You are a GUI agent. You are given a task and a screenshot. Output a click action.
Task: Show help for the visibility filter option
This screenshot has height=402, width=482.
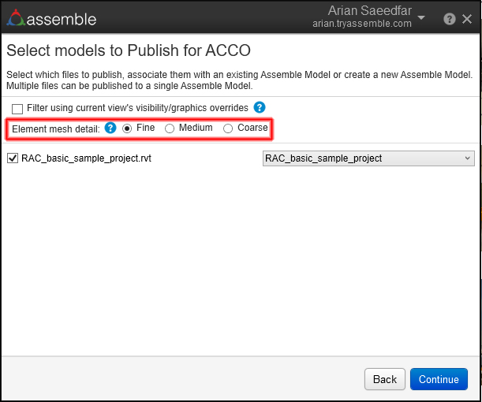pos(260,107)
